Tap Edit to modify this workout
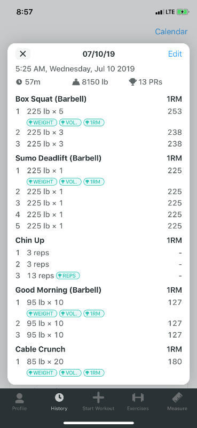The width and height of the screenshot is (197, 428). pos(175,54)
